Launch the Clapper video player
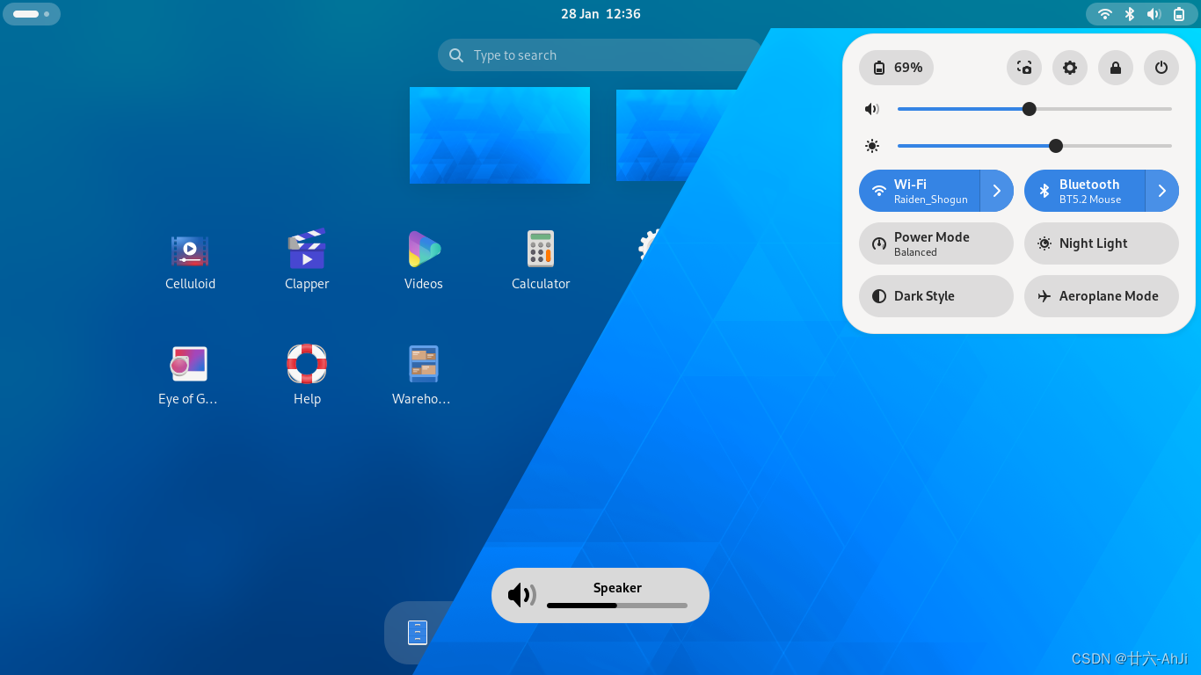 click(x=307, y=261)
